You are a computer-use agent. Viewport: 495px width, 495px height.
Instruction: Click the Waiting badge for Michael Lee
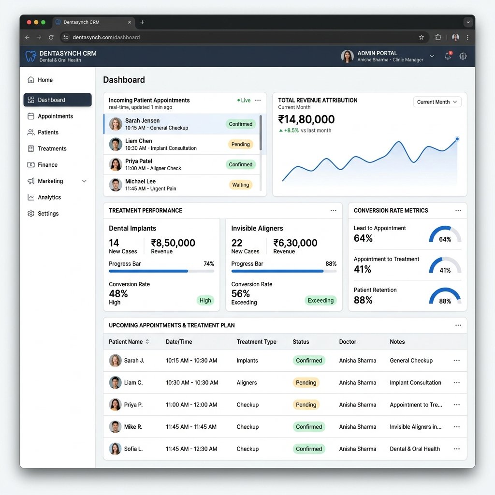coord(241,185)
